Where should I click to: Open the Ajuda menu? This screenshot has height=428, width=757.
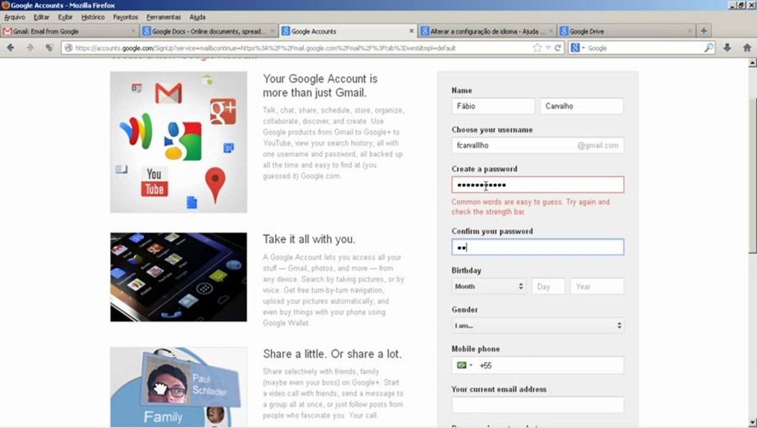pos(198,17)
